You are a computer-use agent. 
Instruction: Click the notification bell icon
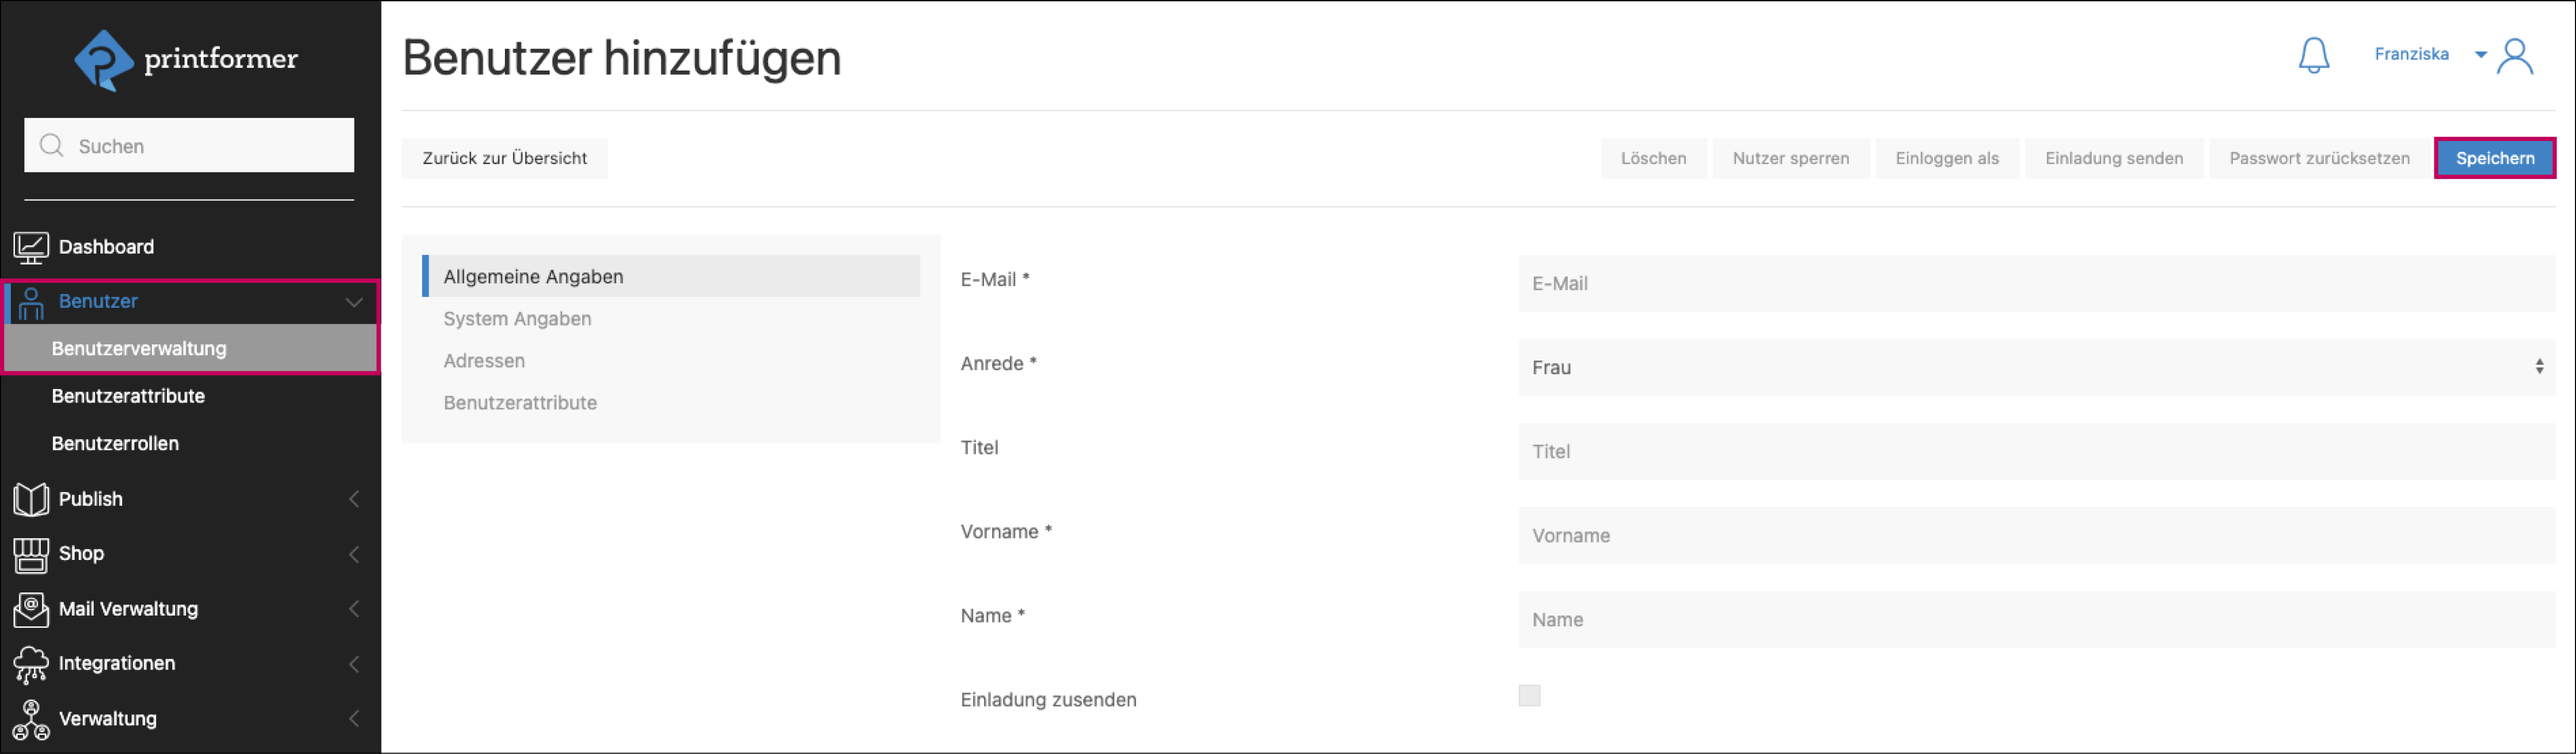click(2313, 56)
